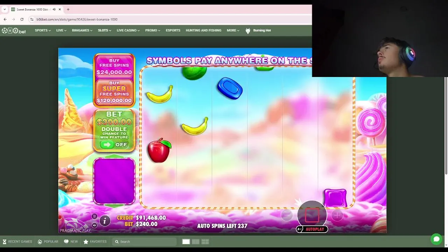Open HUNTING AND FISHING section

coord(203,30)
